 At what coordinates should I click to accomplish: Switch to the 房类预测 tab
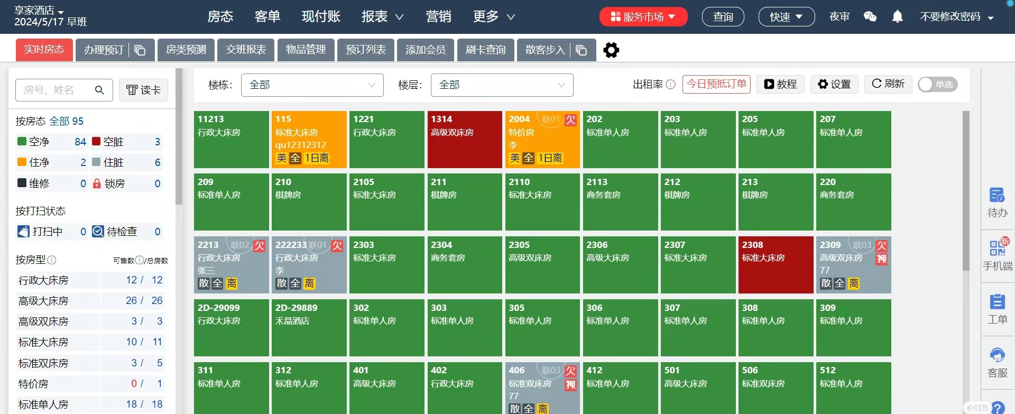point(186,50)
